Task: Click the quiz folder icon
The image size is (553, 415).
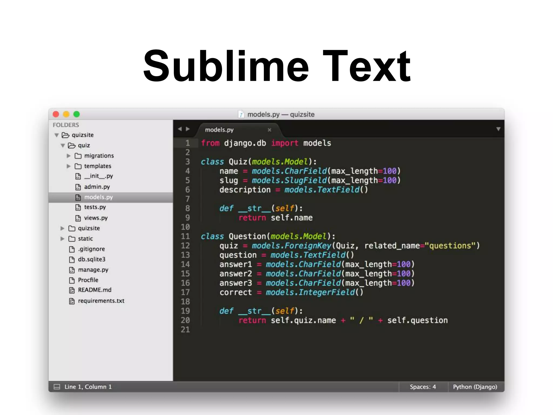Action: pyautogui.click(x=72, y=145)
